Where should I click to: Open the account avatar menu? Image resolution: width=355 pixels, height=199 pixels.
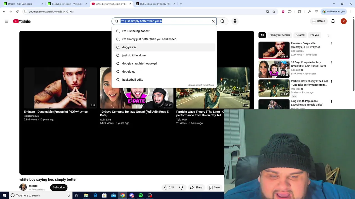pos(344,21)
